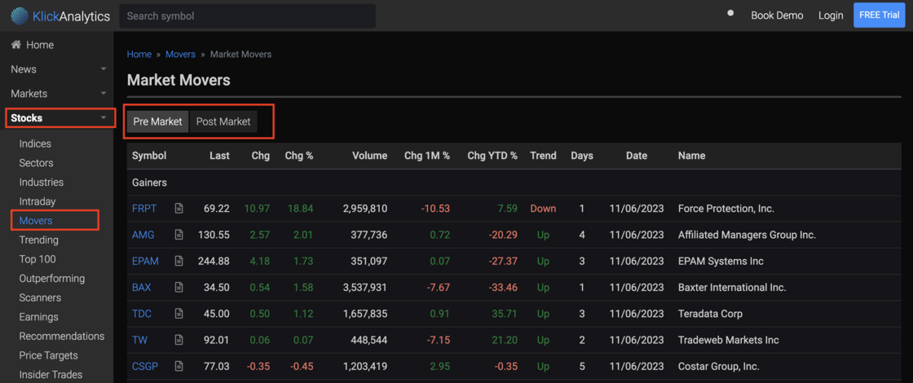
Task: Sort by the Chg 1M % column header
Action: (427, 156)
